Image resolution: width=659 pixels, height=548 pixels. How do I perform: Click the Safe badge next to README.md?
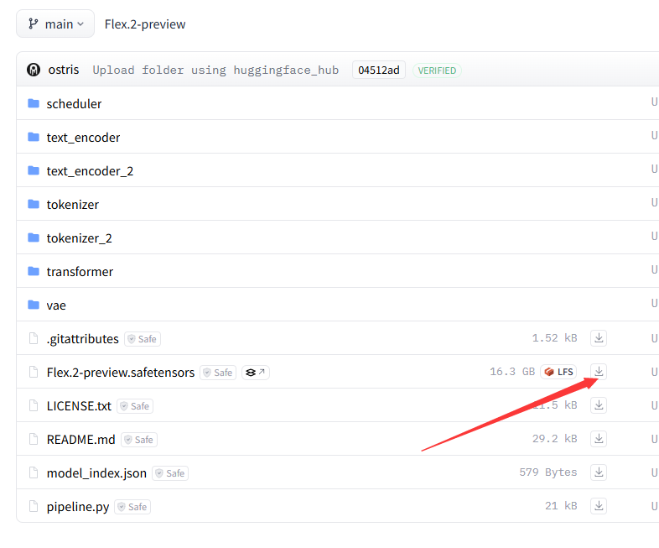tap(139, 440)
